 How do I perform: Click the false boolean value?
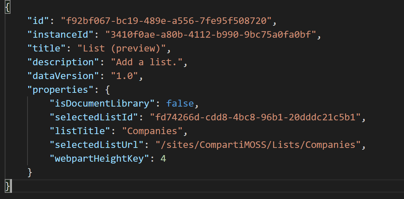(x=180, y=103)
